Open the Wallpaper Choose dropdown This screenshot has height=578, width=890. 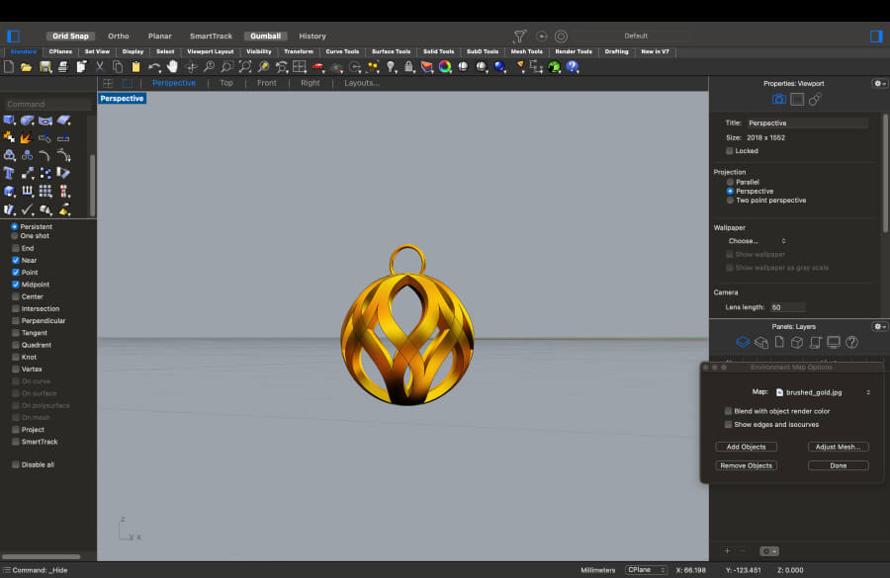point(756,241)
